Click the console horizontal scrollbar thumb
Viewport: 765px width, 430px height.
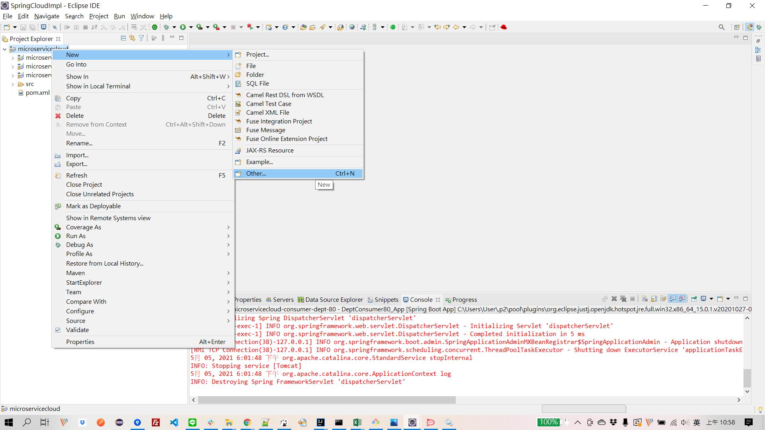[x=327, y=400]
